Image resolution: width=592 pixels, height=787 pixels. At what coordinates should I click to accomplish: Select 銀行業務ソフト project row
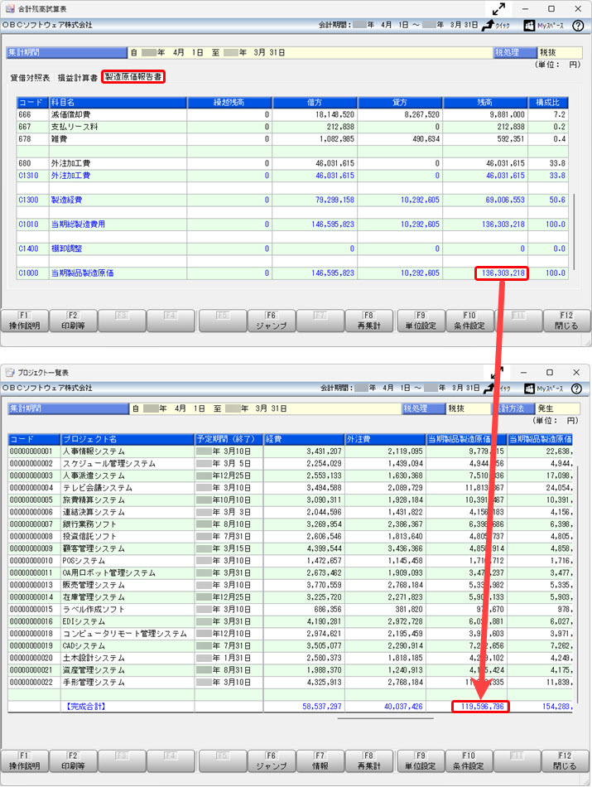[291, 524]
